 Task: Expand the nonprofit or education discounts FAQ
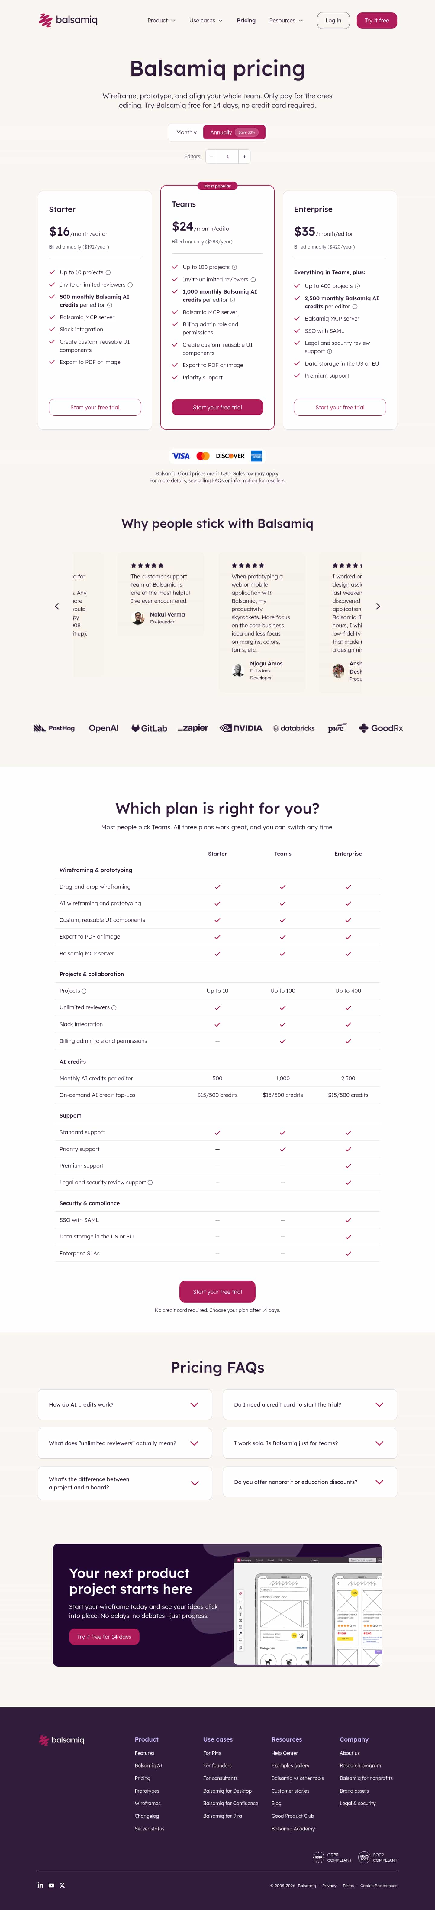coord(310,1482)
